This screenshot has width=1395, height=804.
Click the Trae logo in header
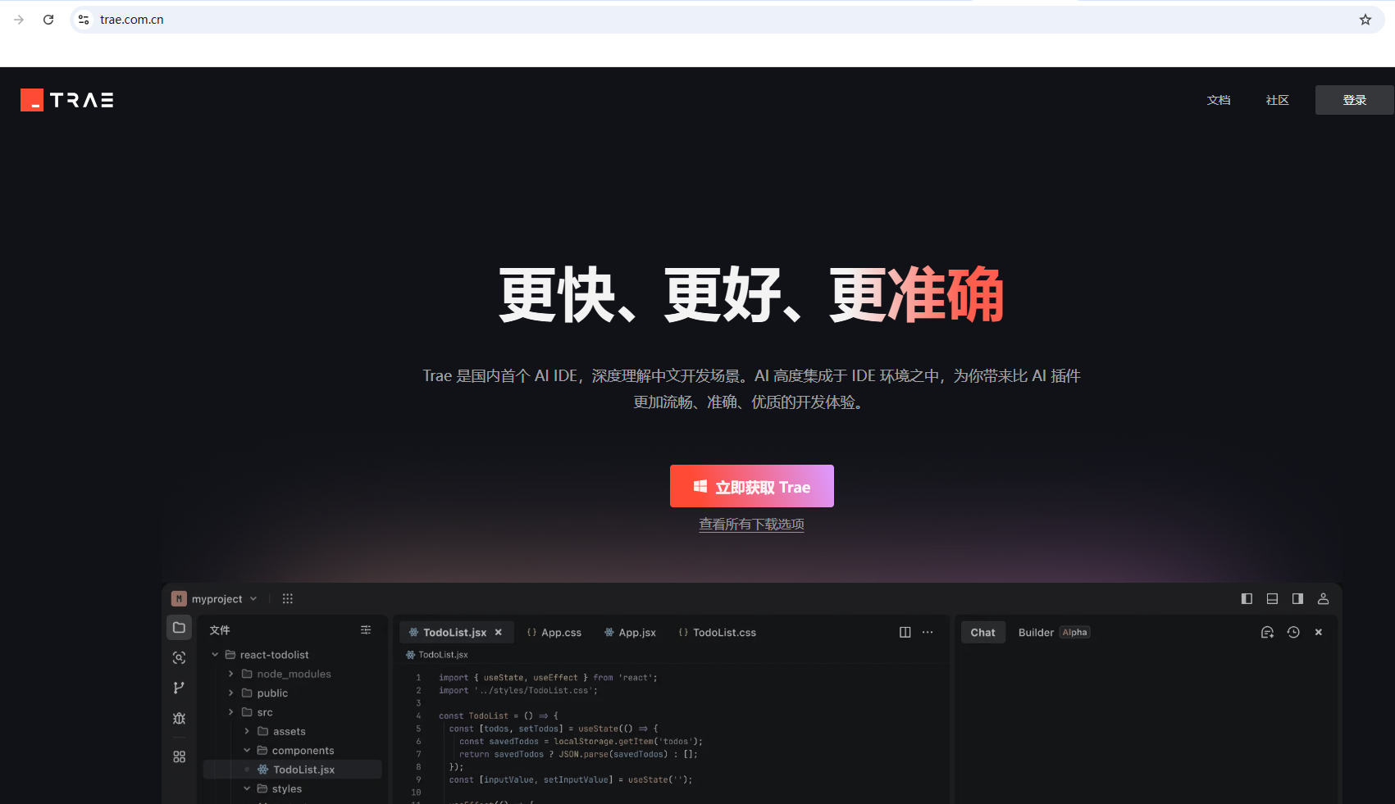tap(67, 100)
